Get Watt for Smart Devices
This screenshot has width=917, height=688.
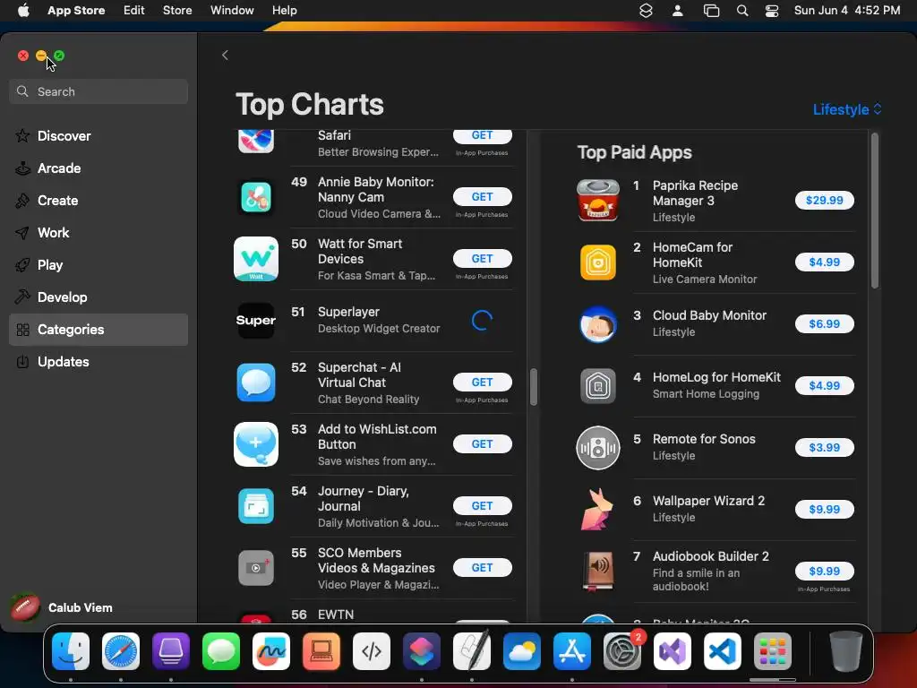click(482, 259)
